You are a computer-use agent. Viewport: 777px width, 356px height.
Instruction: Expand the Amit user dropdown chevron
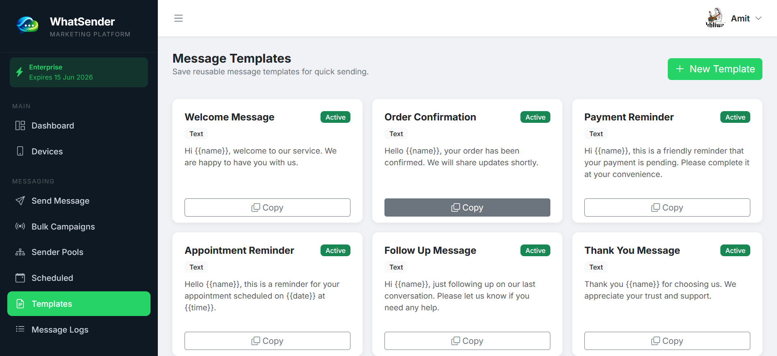point(758,18)
